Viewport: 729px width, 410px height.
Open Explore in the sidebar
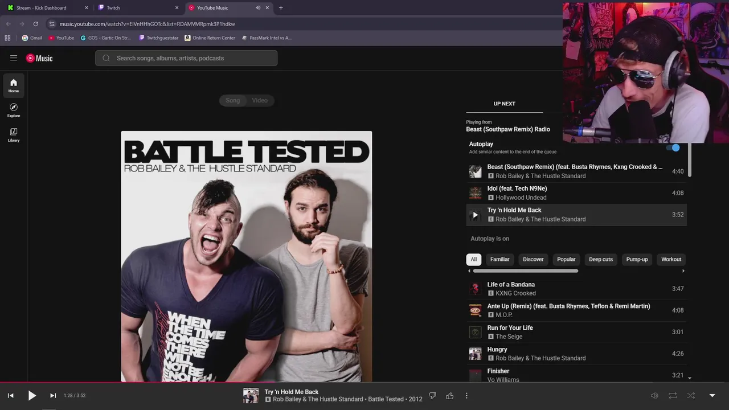(x=14, y=110)
